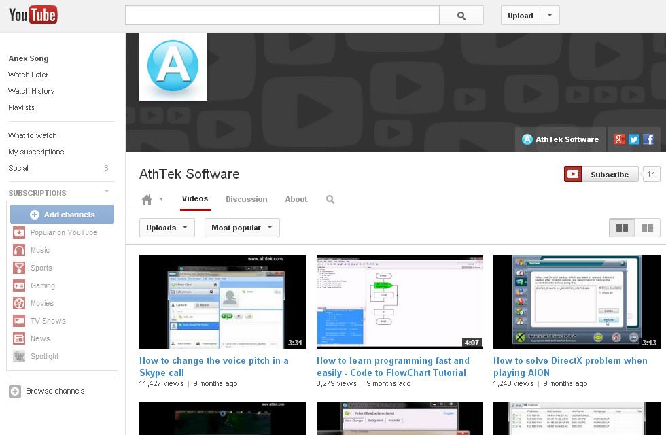
Task: Collapse the SUBSCRIPTIONS section arrow
Action: click(107, 192)
